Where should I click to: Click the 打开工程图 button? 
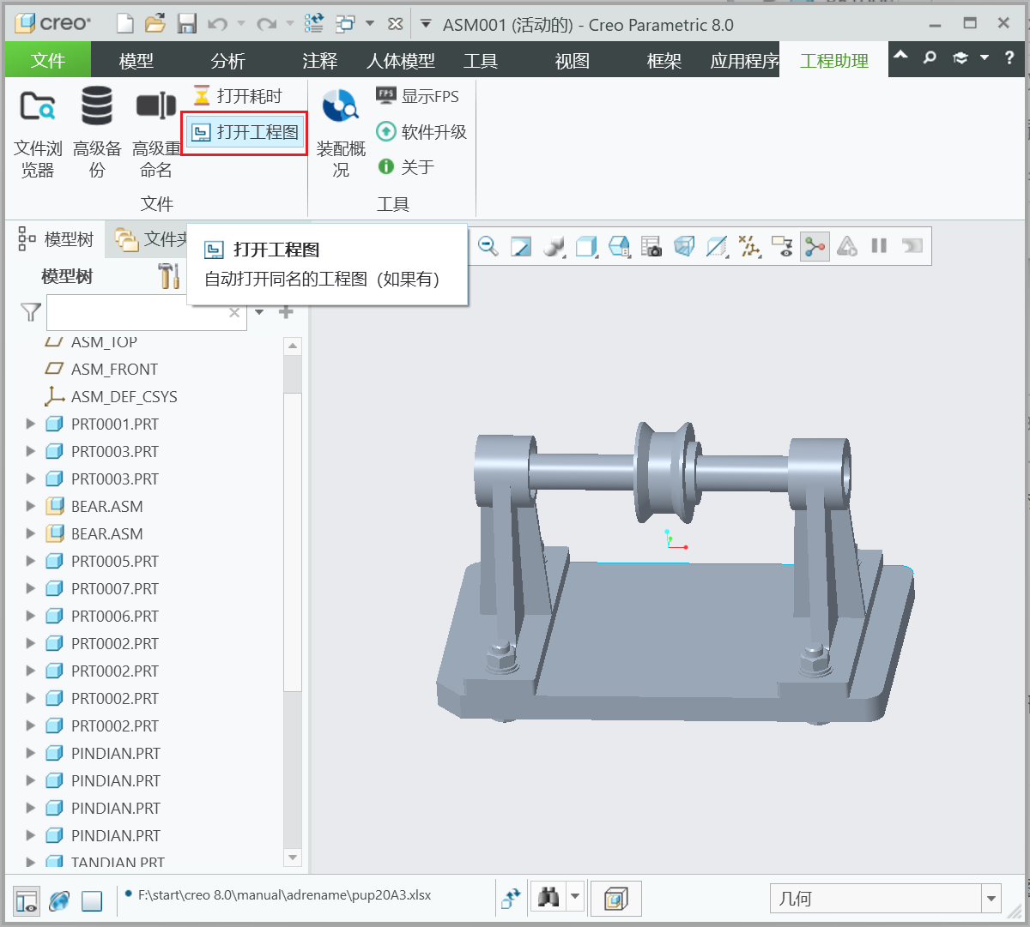245,132
